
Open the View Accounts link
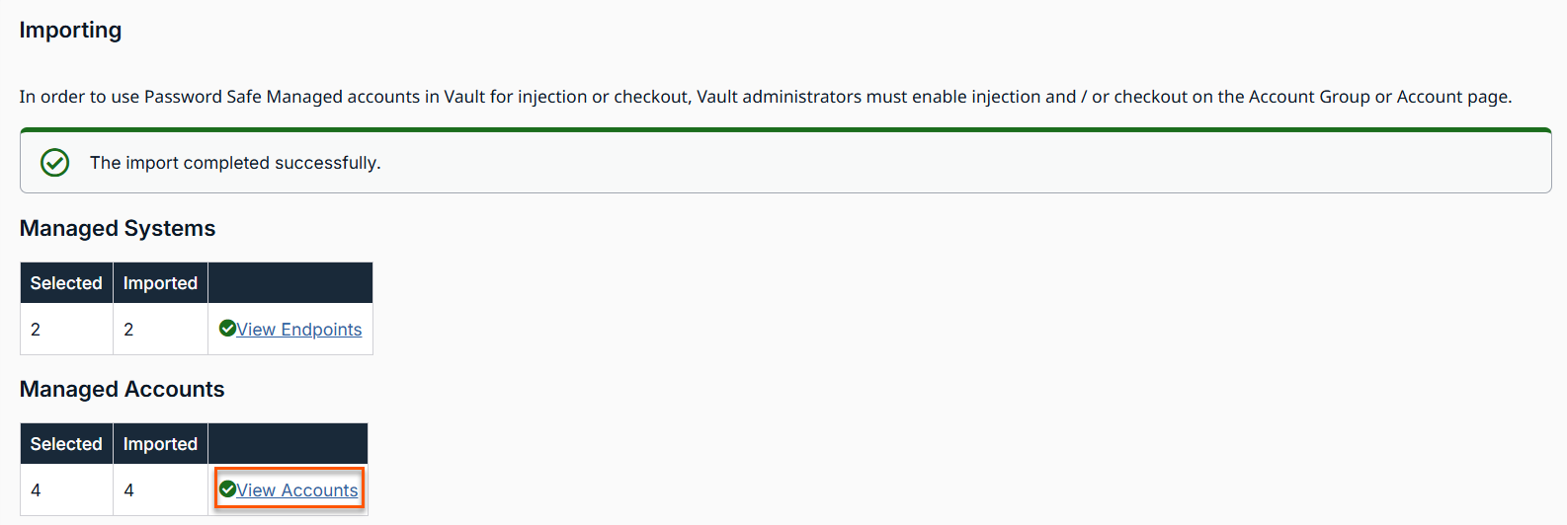pos(296,490)
